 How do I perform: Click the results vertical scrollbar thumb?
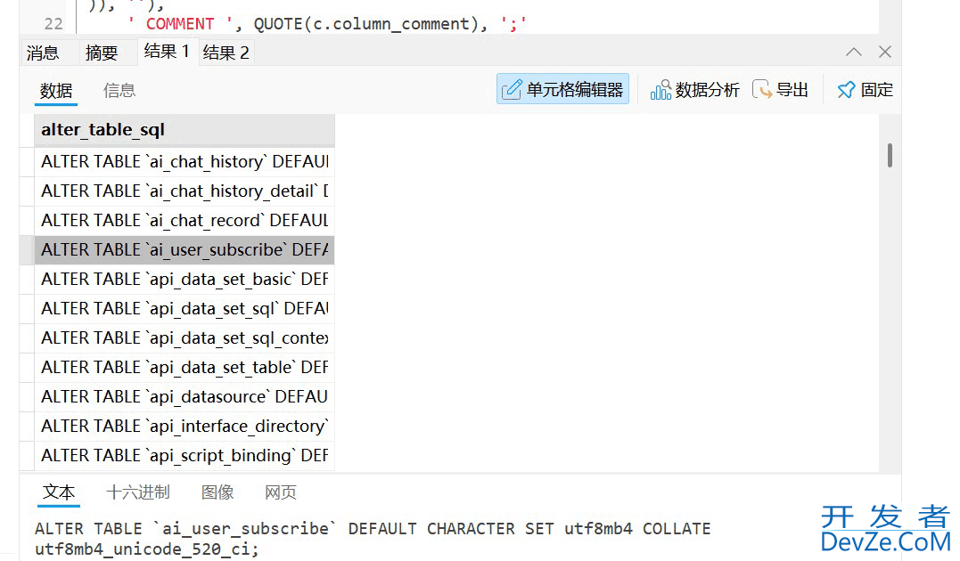[x=890, y=155]
